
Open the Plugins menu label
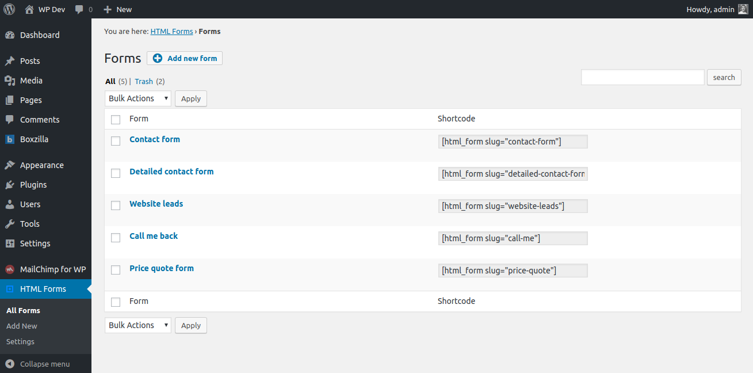(33, 185)
